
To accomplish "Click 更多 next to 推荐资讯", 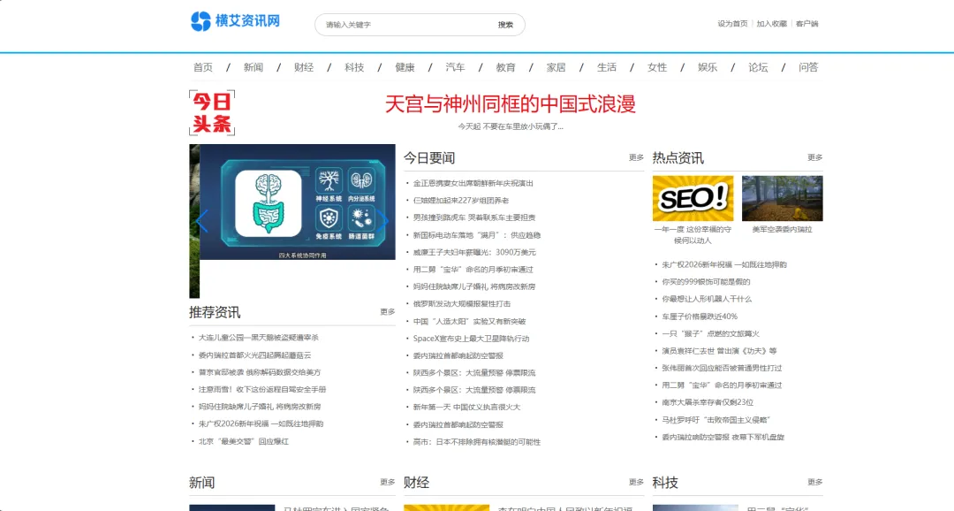I will (x=388, y=312).
